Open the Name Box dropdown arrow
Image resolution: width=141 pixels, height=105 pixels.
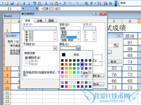[23, 9]
